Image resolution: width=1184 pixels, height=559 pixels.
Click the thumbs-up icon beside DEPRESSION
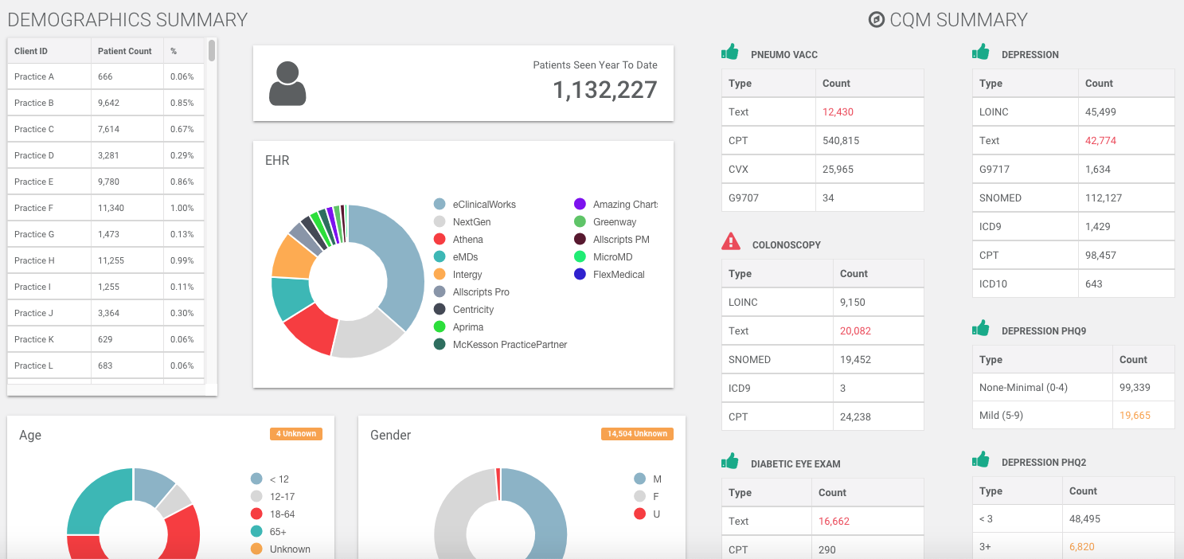point(981,51)
